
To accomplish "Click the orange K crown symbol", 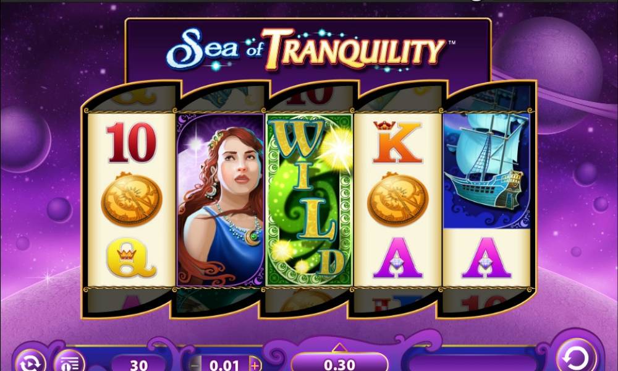I will pyautogui.click(x=397, y=142).
